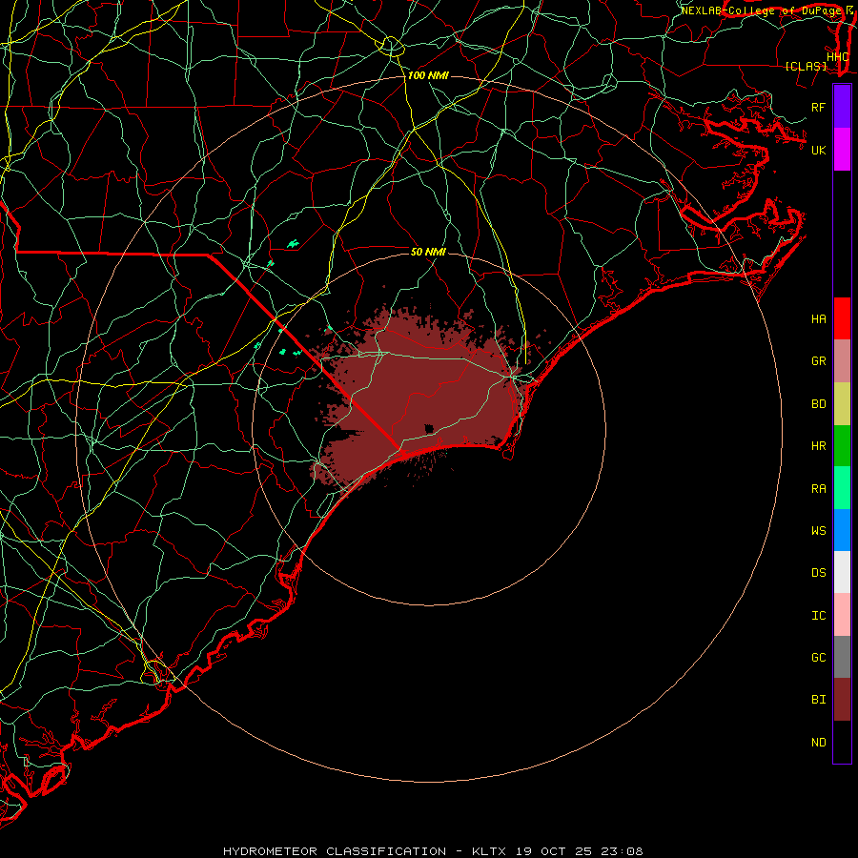
Task: Click the ND legend label
Action: pos(818,743)
